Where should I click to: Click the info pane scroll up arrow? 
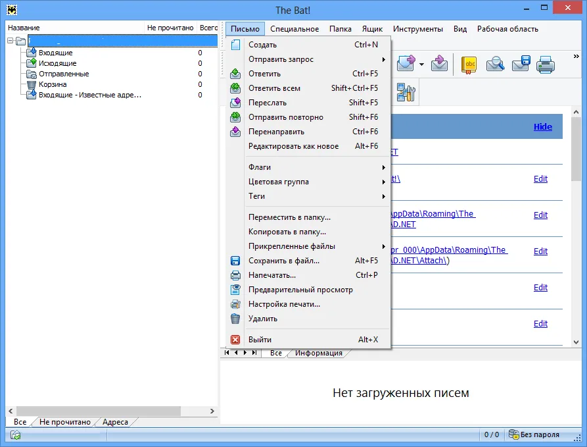[576, 112]
